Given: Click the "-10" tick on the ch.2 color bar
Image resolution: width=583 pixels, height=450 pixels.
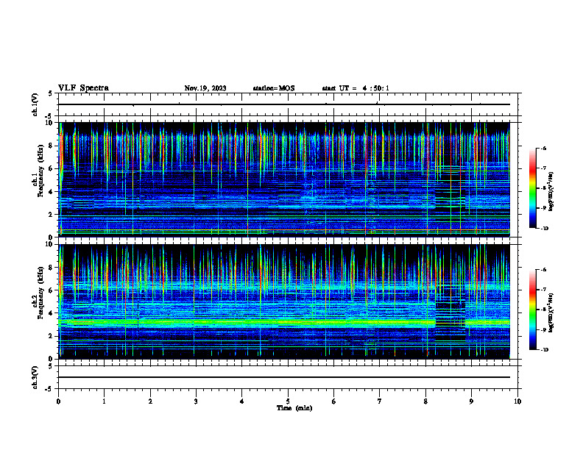Looking at the screenshot, I should coord(544,350).
